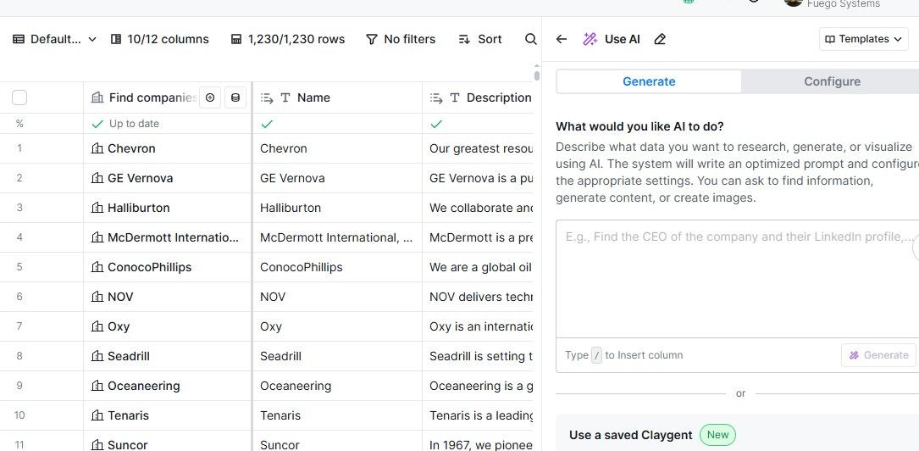This screenshot has width=919, height=451.
Task: Open the No filters option
Action: click(x=401, y=39)
